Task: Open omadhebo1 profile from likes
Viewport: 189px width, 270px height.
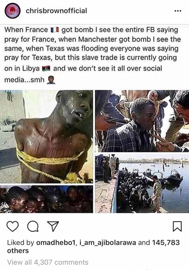Action: 56,242
